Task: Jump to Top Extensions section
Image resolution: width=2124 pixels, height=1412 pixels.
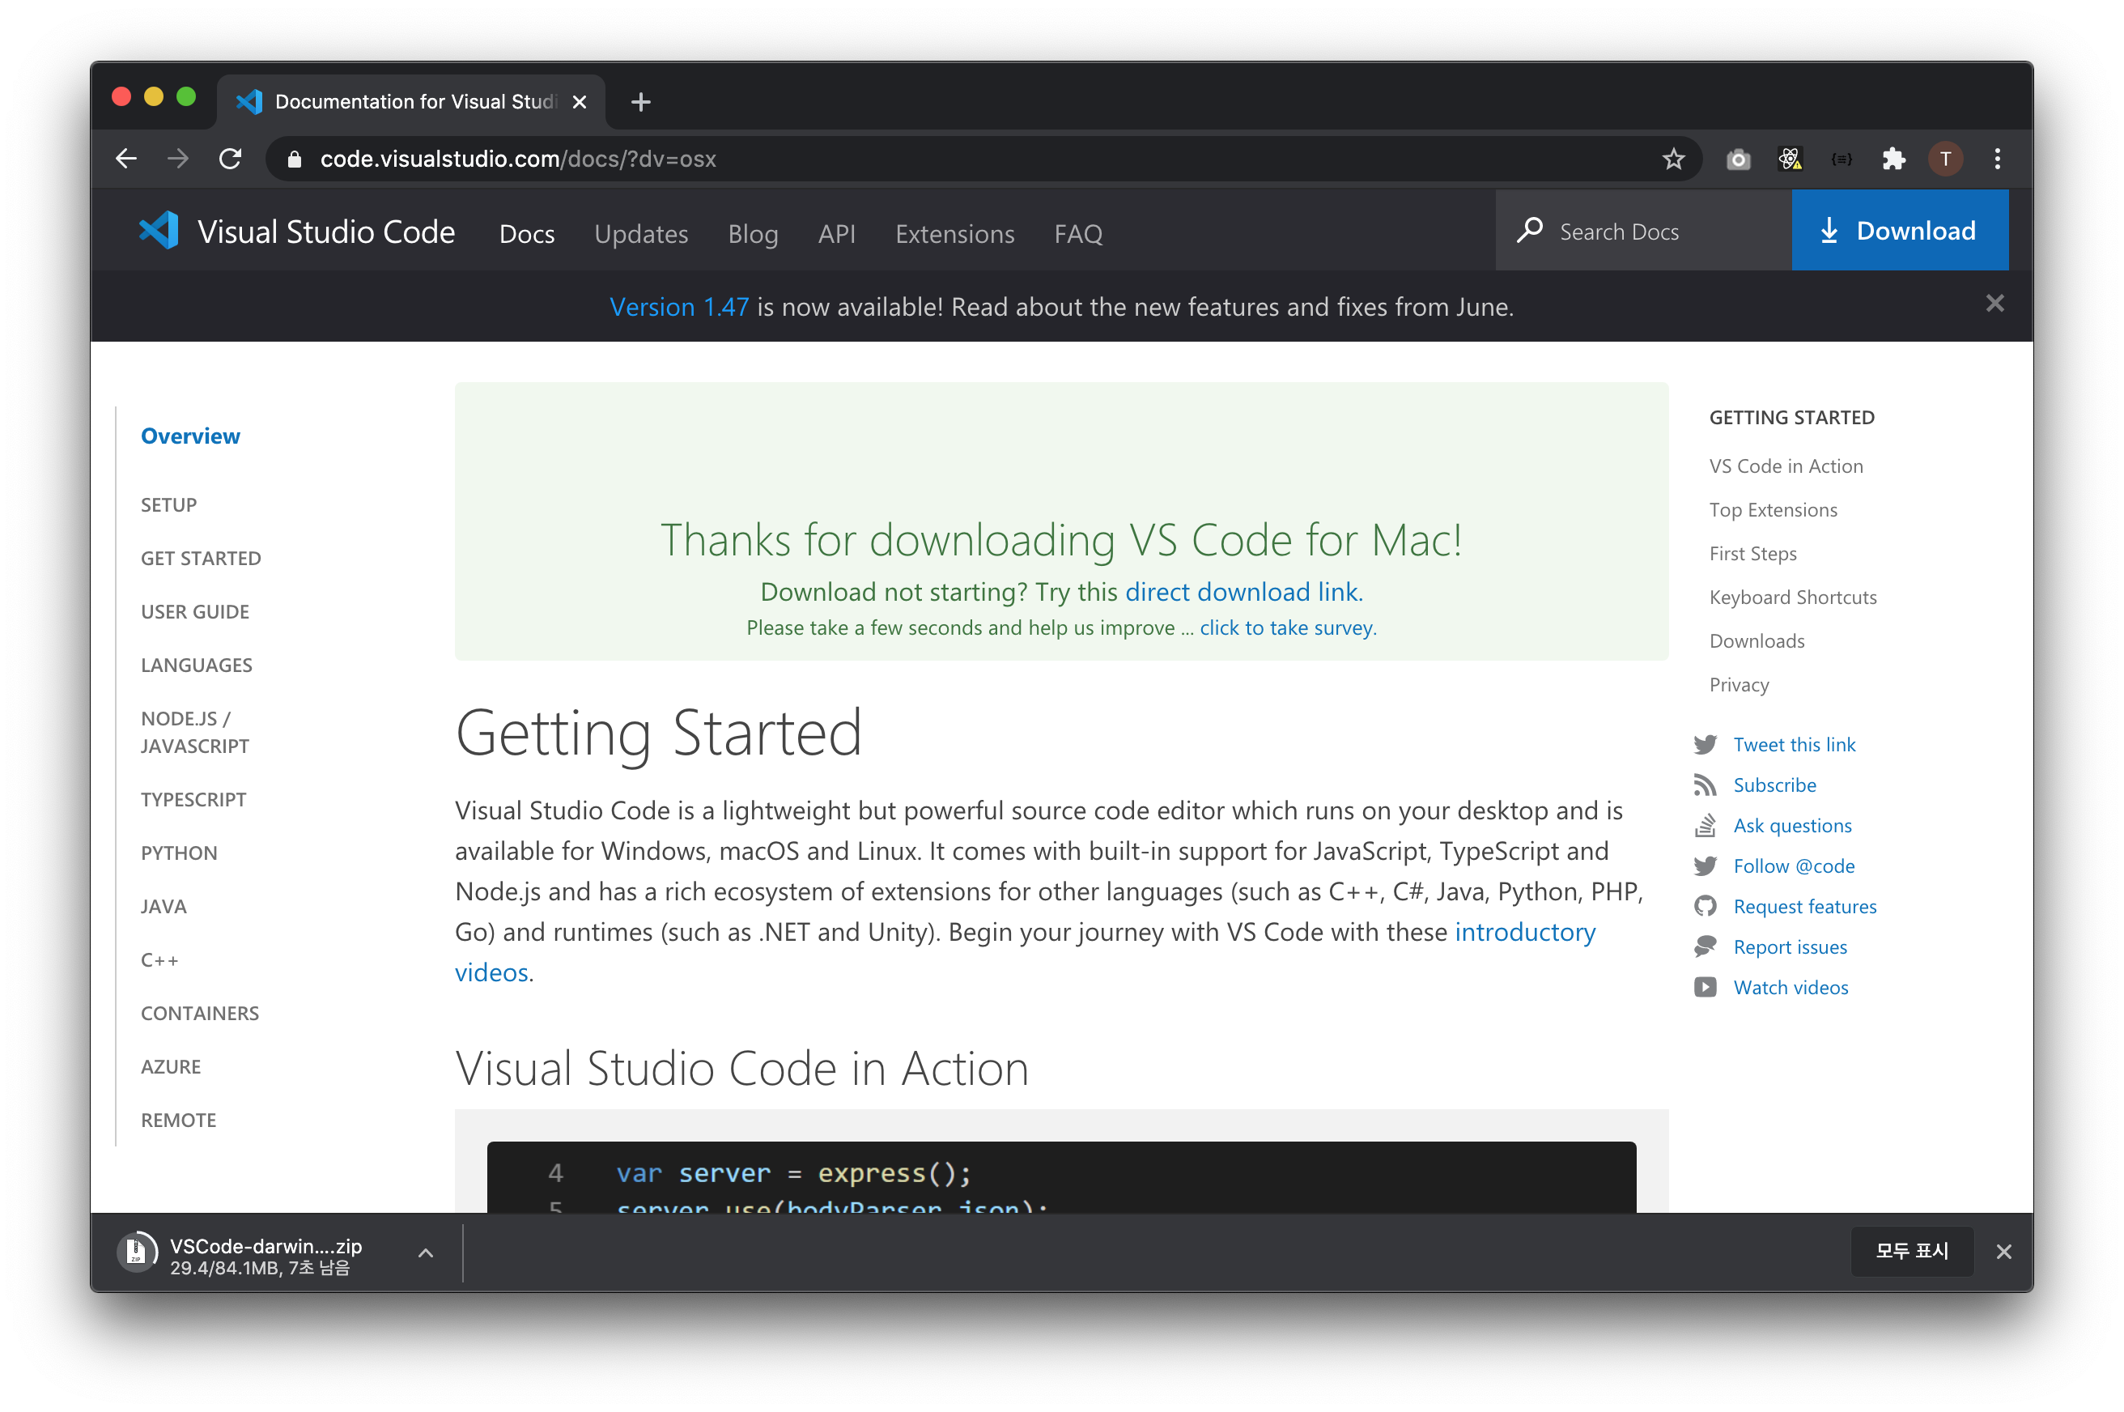Action: pos(1773,510)
